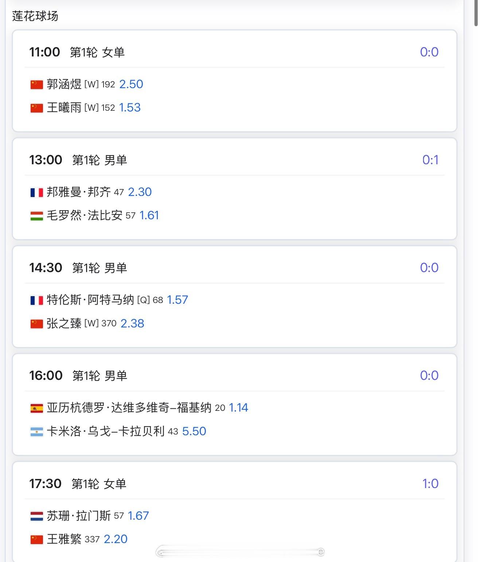Click Netherlands flag beside 苏珊·拉门斯
This screenshot has width=481, height=562.
(36, 516)
